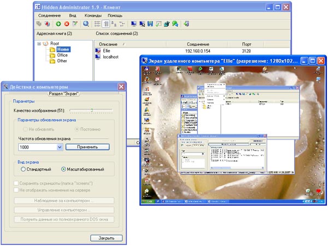
Task: Select the Ellie connection row
Action: (x=192, y=51)
